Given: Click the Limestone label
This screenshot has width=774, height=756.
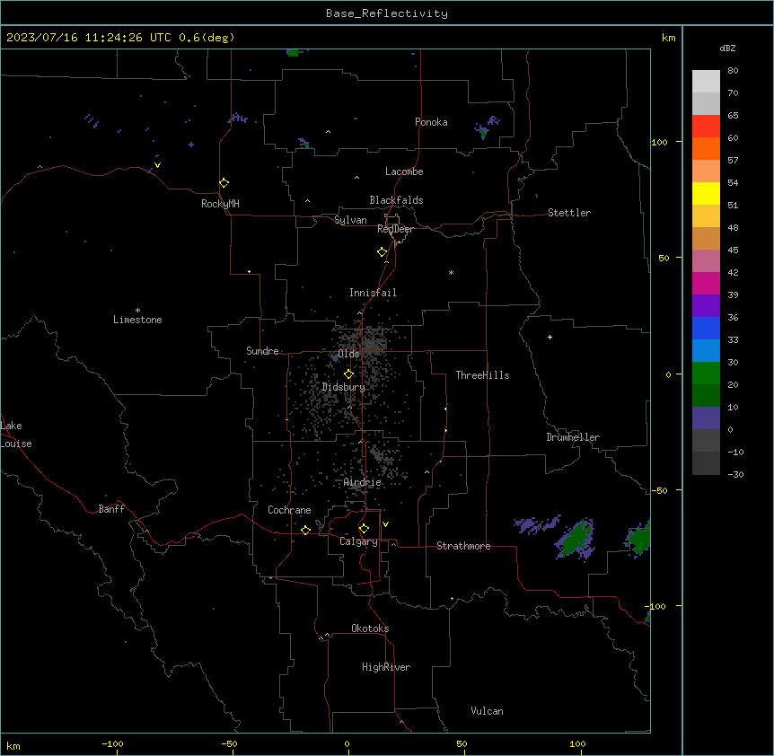Looking at the screenshot, I should pos(137,320).
